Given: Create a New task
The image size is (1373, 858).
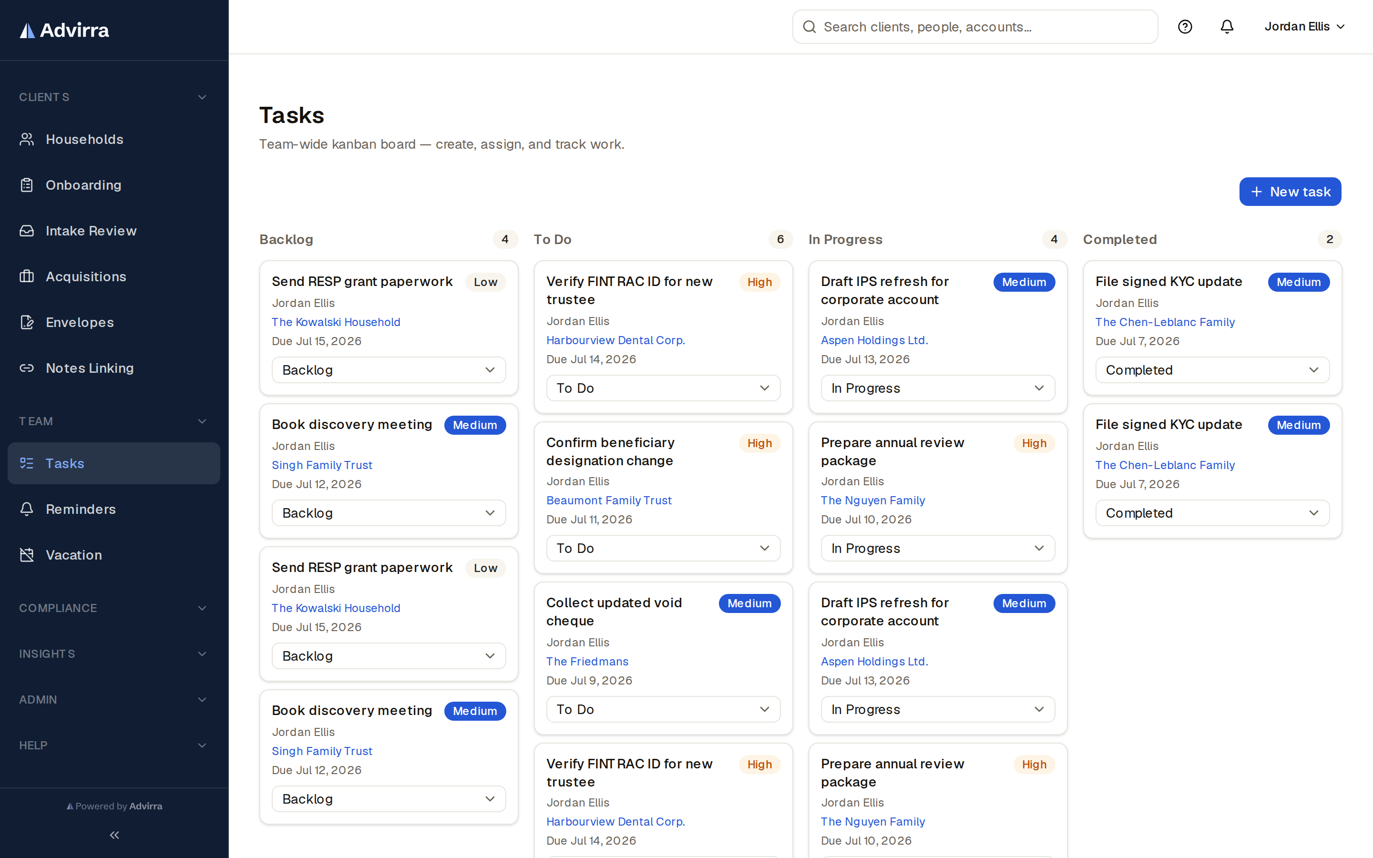Looking at the screenshot, I should (1290, 192).
